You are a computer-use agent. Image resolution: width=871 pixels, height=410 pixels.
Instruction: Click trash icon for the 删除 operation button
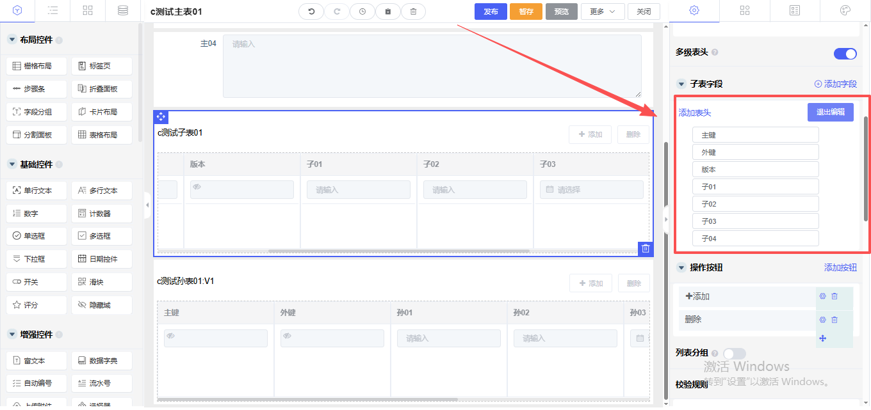834,319
